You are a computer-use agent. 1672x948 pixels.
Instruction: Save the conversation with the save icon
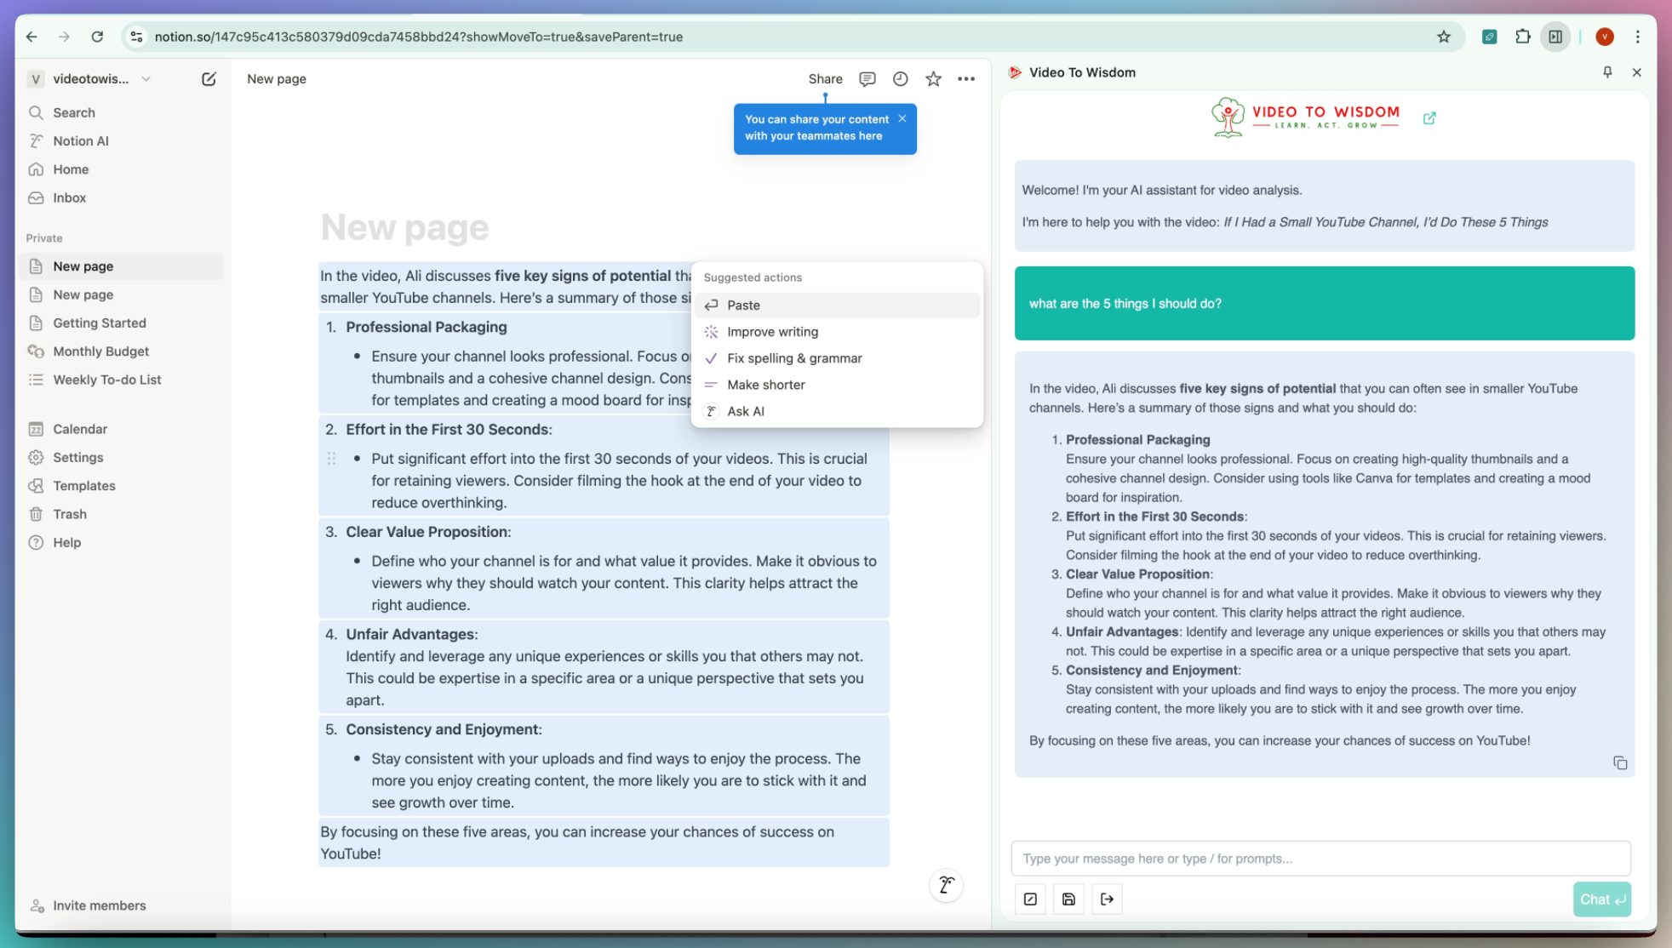[x=1068, y=899]
